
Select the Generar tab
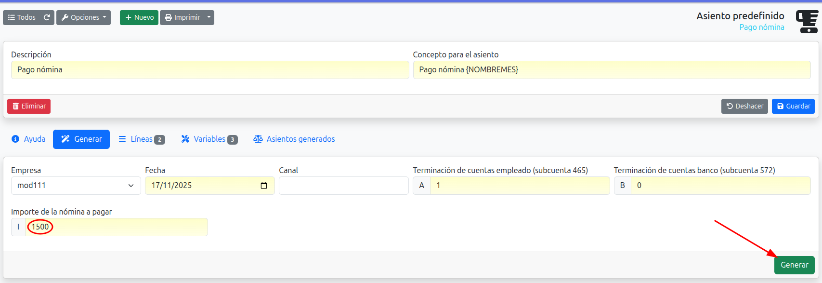[81, 139]
